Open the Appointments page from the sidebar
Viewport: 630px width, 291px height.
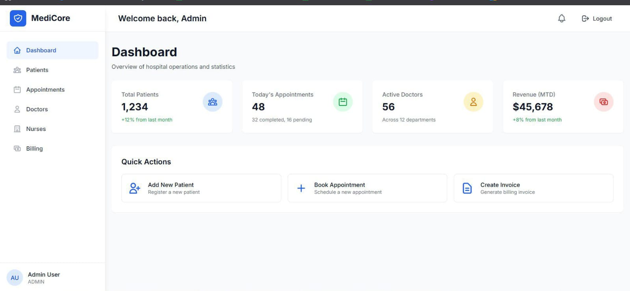point(52,90)
